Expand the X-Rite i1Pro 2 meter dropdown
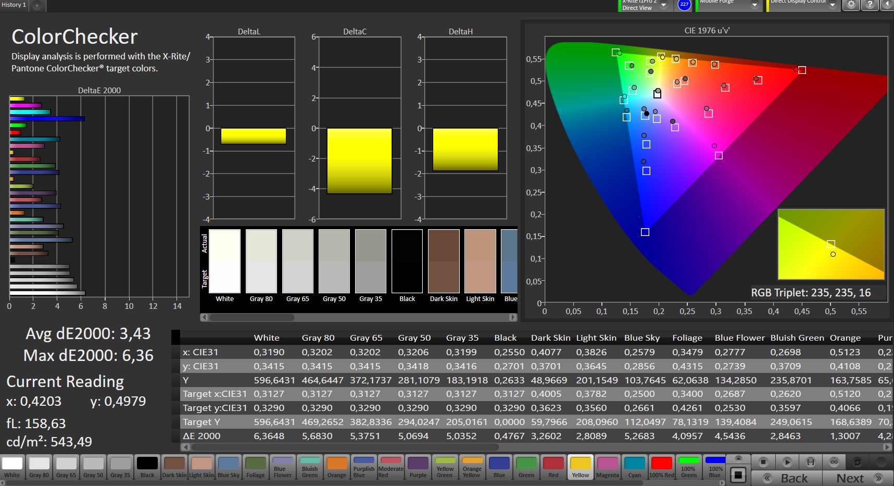 tap(663, 5)
